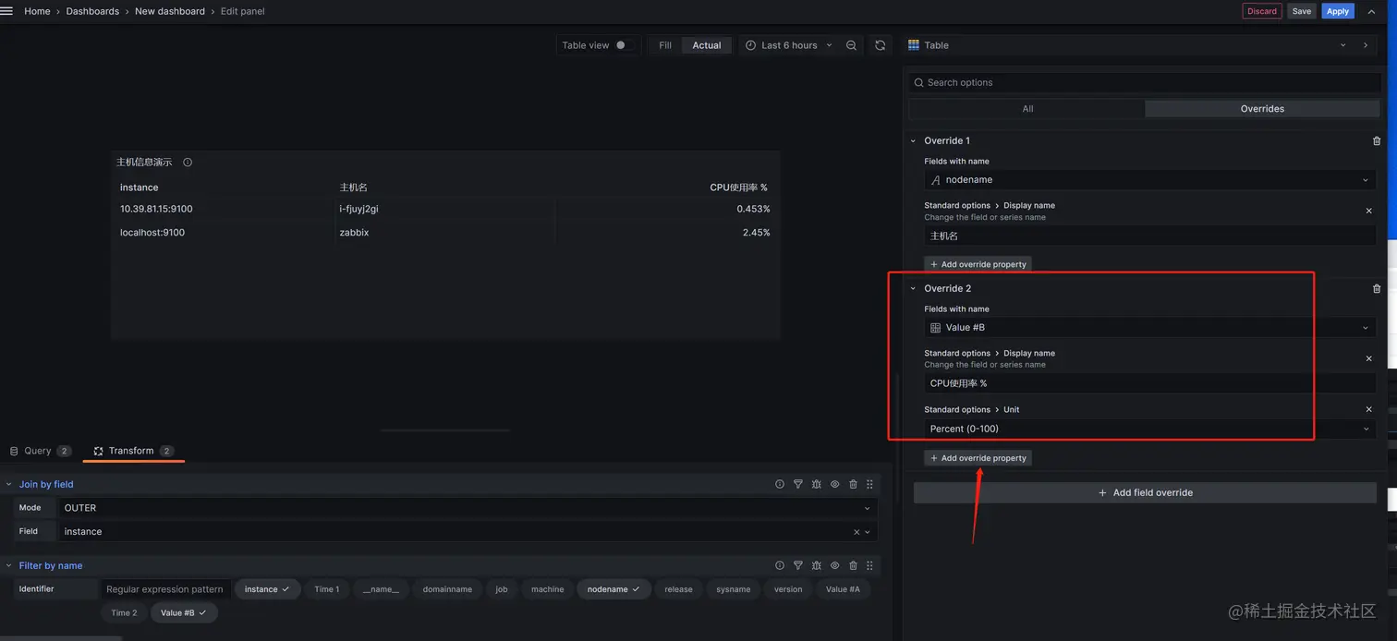
Task: Apply the panel changes
Action: point(1338,11)
